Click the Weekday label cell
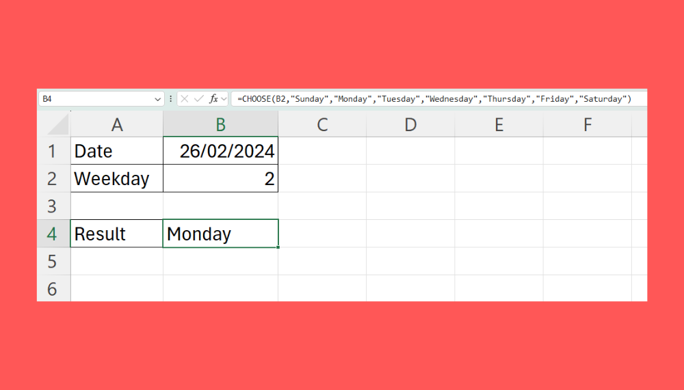Viewport: 684px width, 390px height. (x=117, y=179)
